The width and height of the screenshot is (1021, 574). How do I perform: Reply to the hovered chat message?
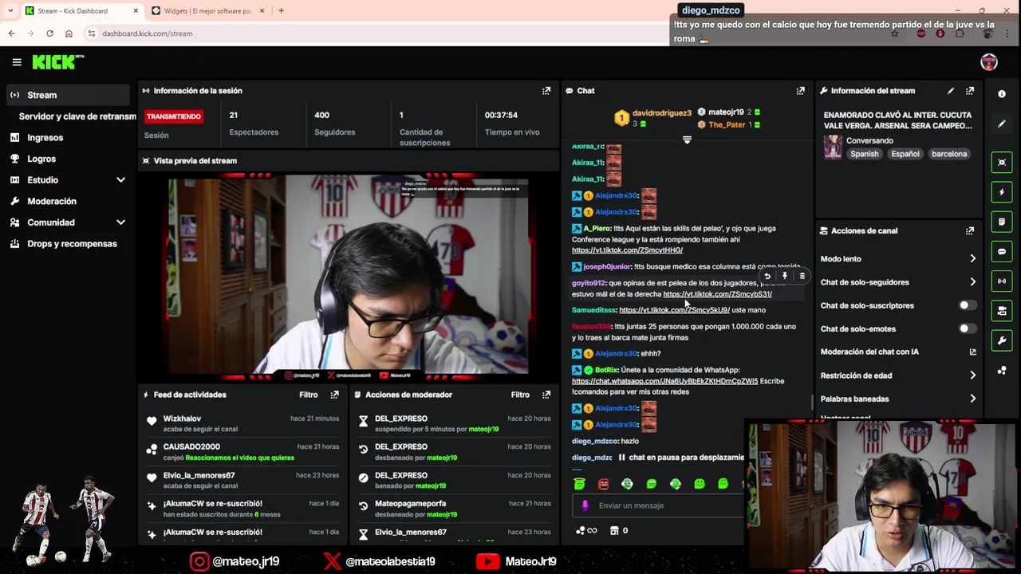coord(767,277)
